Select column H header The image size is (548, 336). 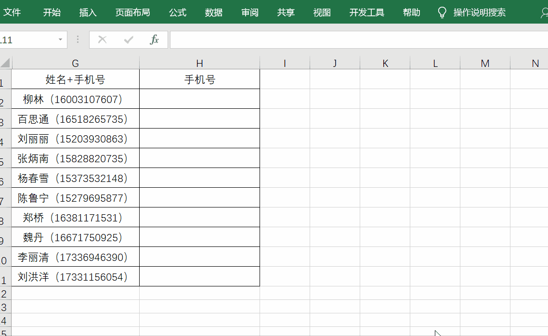[x=199, y=63]
